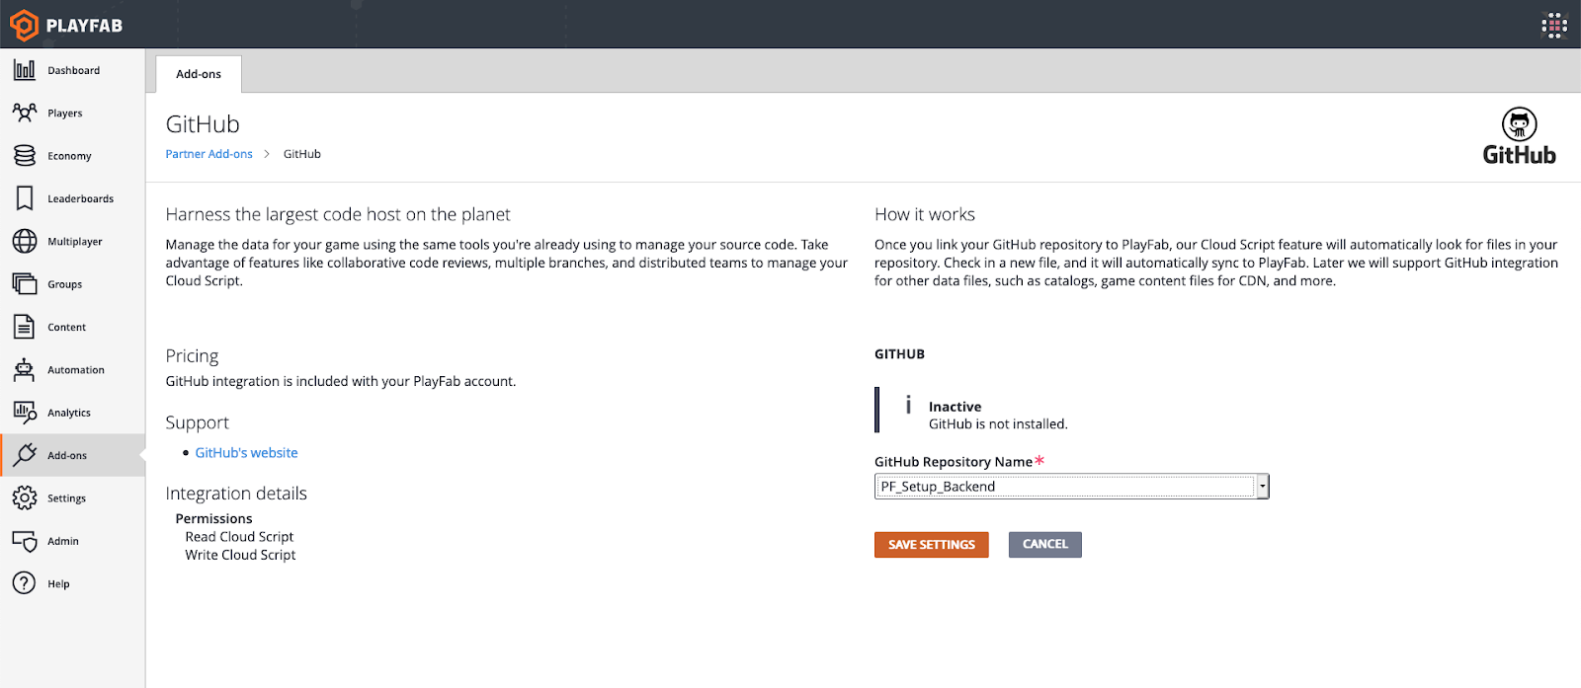Click the Help question mark icon
The height and width of the screenshot is (688, 1581).
25,583
